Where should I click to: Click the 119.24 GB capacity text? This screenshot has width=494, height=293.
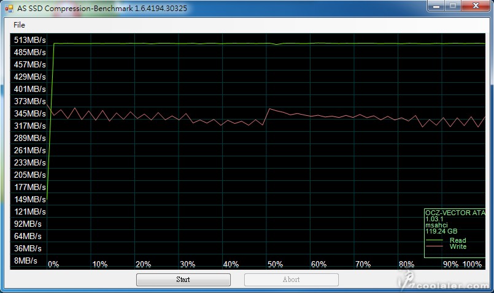[441, 231]
